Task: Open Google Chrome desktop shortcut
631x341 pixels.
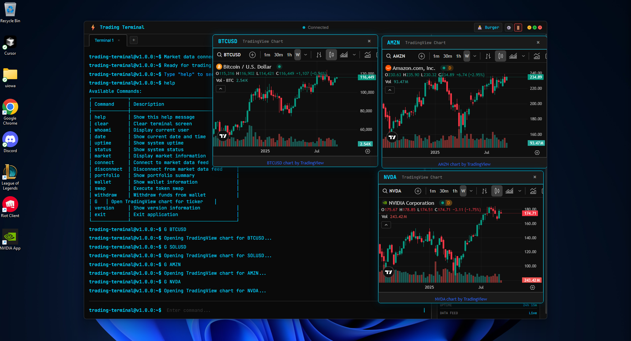Action: tap(10, 112)
